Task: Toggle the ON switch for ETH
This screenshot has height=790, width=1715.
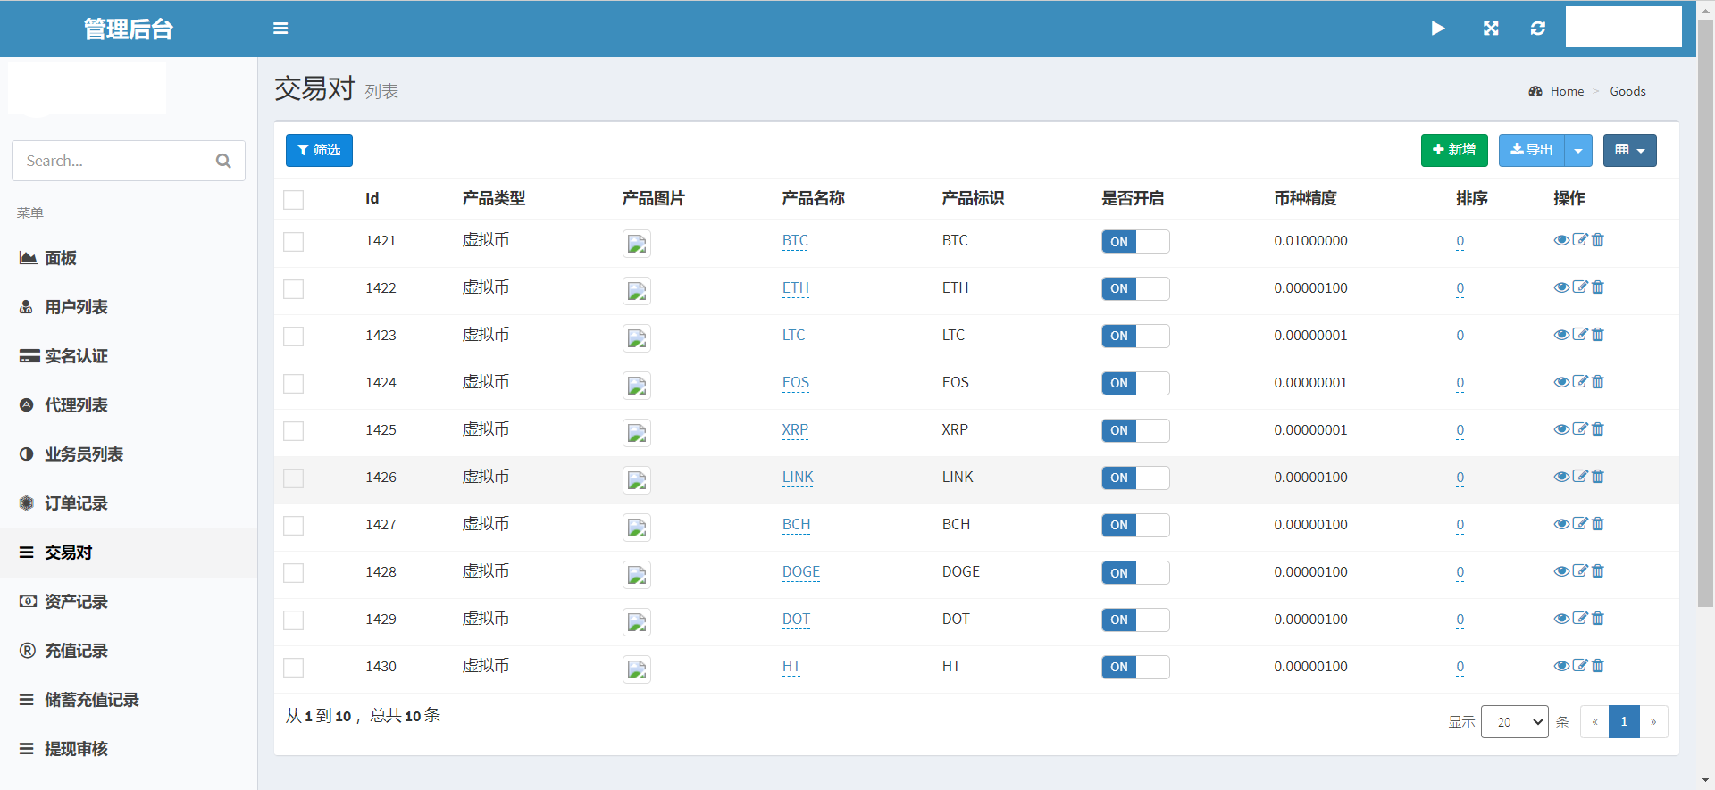Action: 1135,289
